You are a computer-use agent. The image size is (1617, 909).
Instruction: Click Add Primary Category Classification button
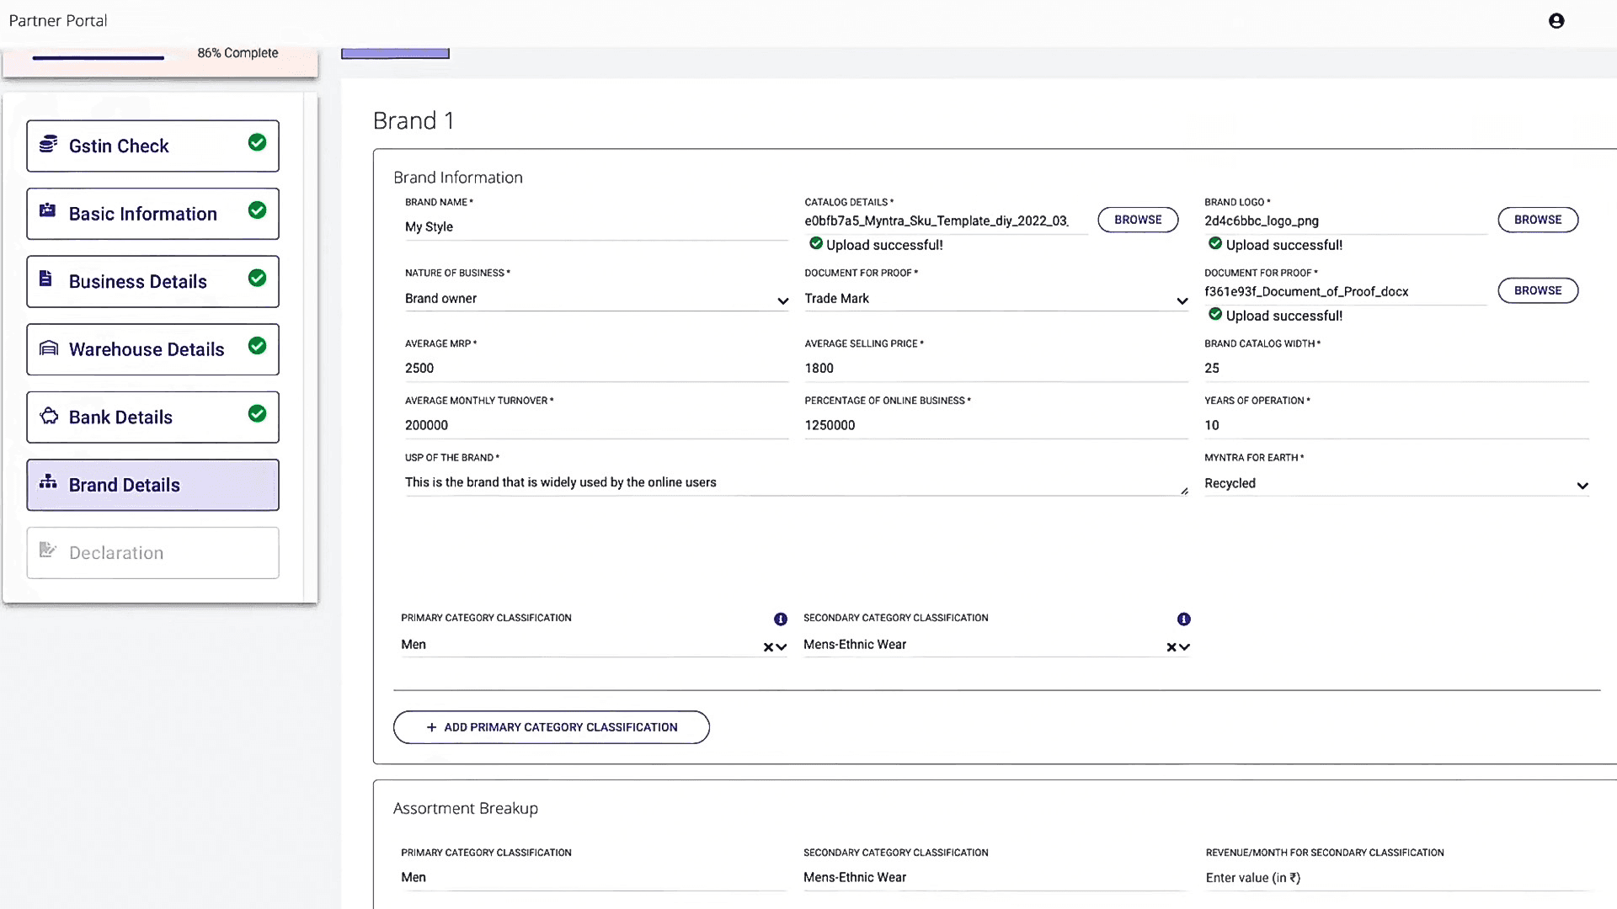click(551, 727)
